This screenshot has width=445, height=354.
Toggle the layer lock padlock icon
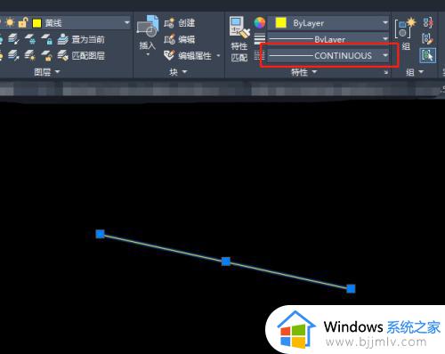click(23, 23)
